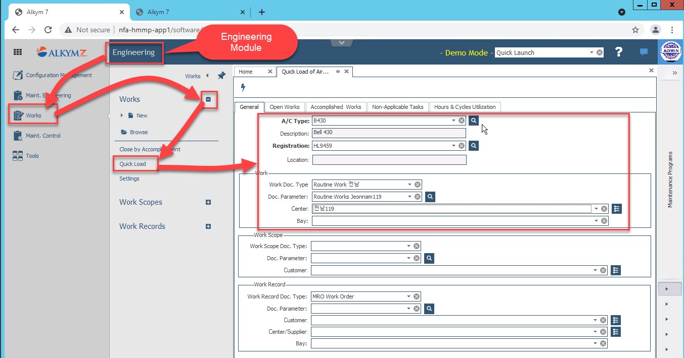Image resolution: width=684 pixels, height=358 pixels.
Task: Expand the New tree item
Action: pyautogui.click(x=122, y=115)
